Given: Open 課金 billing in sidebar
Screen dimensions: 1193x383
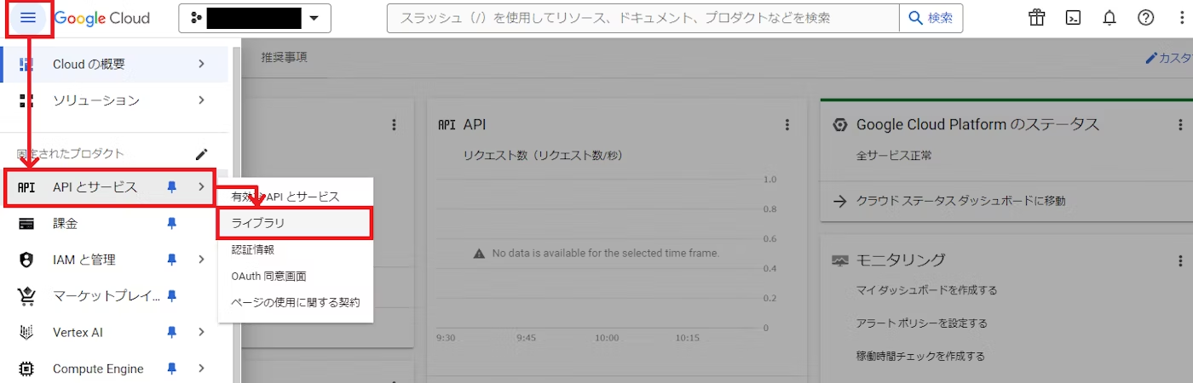Looking at the screenshot, I should click(x=114, y=223).
